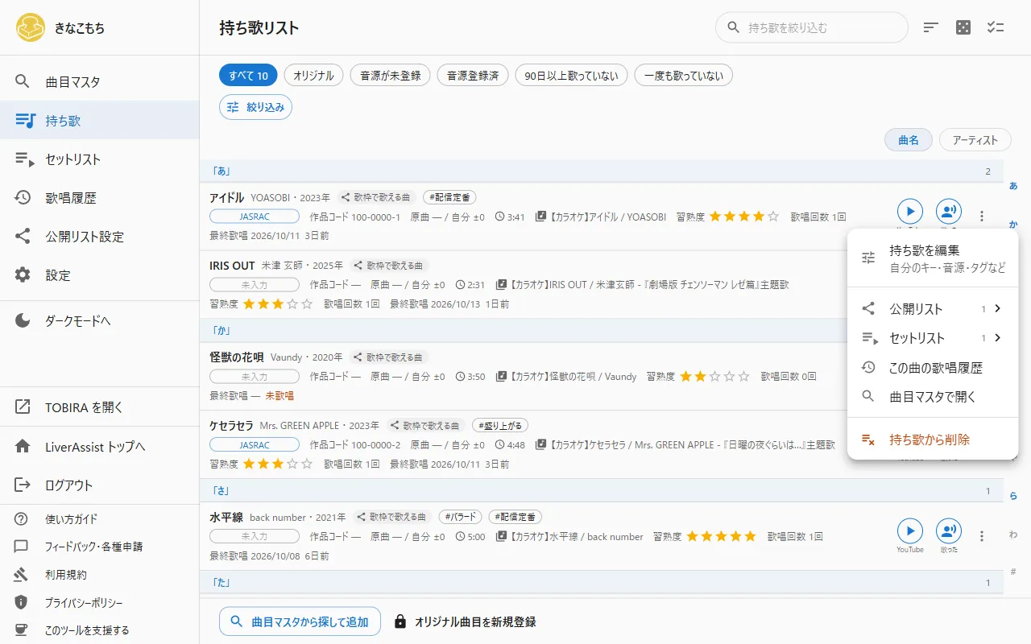
Task: Choose 曲目マスタで開く in context menu
Action: tap(933, 397)
